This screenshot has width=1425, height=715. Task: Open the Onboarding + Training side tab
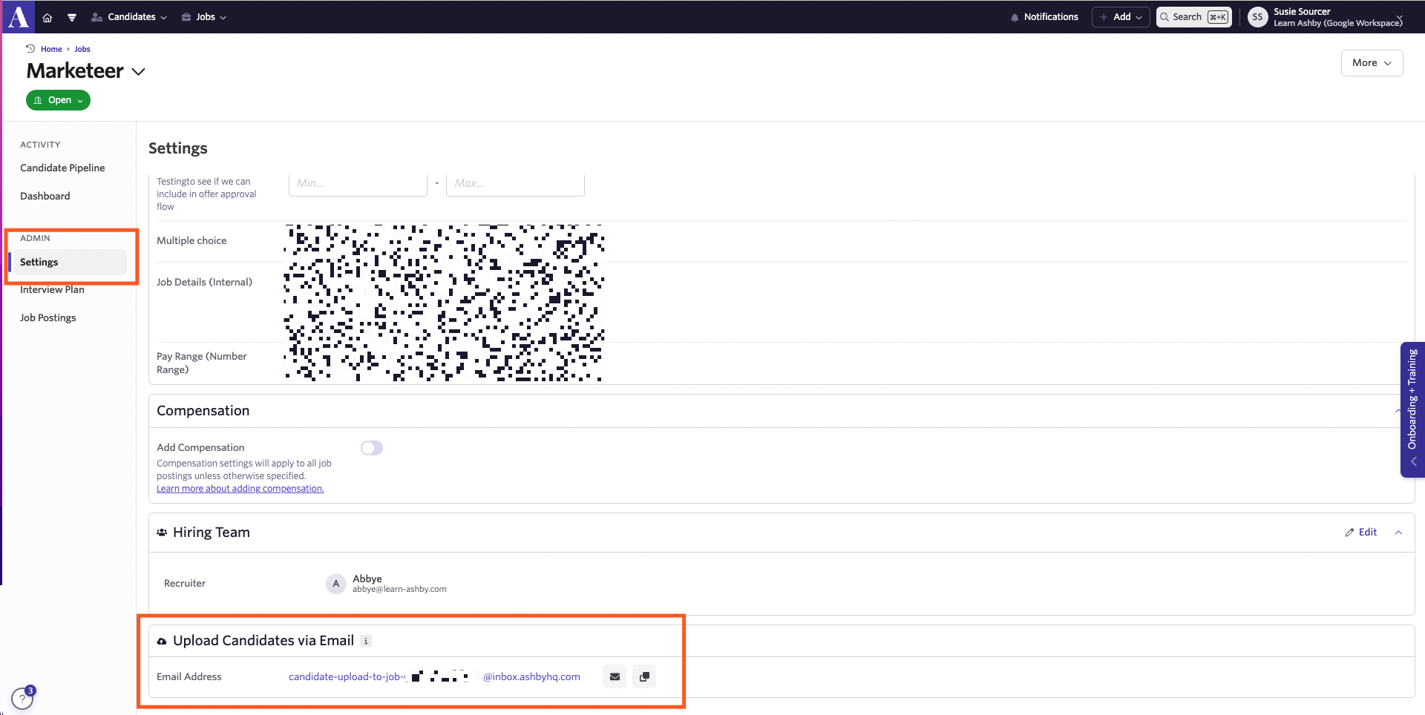1412,409
